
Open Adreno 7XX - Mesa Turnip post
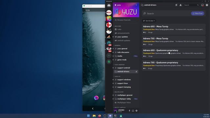coord(174,41)
